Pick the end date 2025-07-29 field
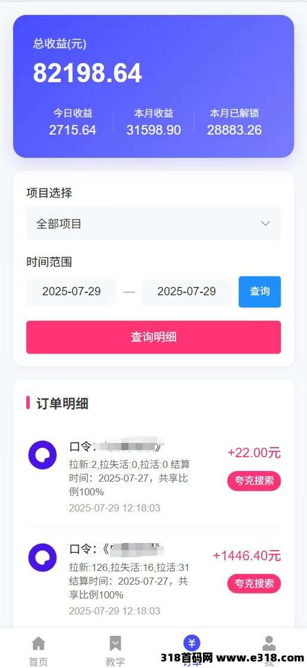The width and height of the screenshot is (307, 668). tap(186, 291)
